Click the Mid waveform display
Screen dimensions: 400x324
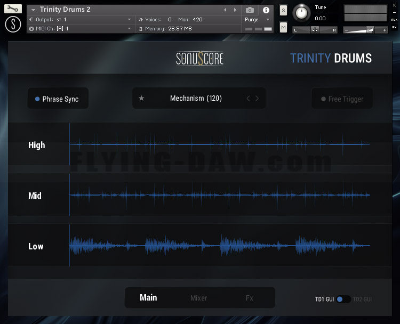click(220, 195)
